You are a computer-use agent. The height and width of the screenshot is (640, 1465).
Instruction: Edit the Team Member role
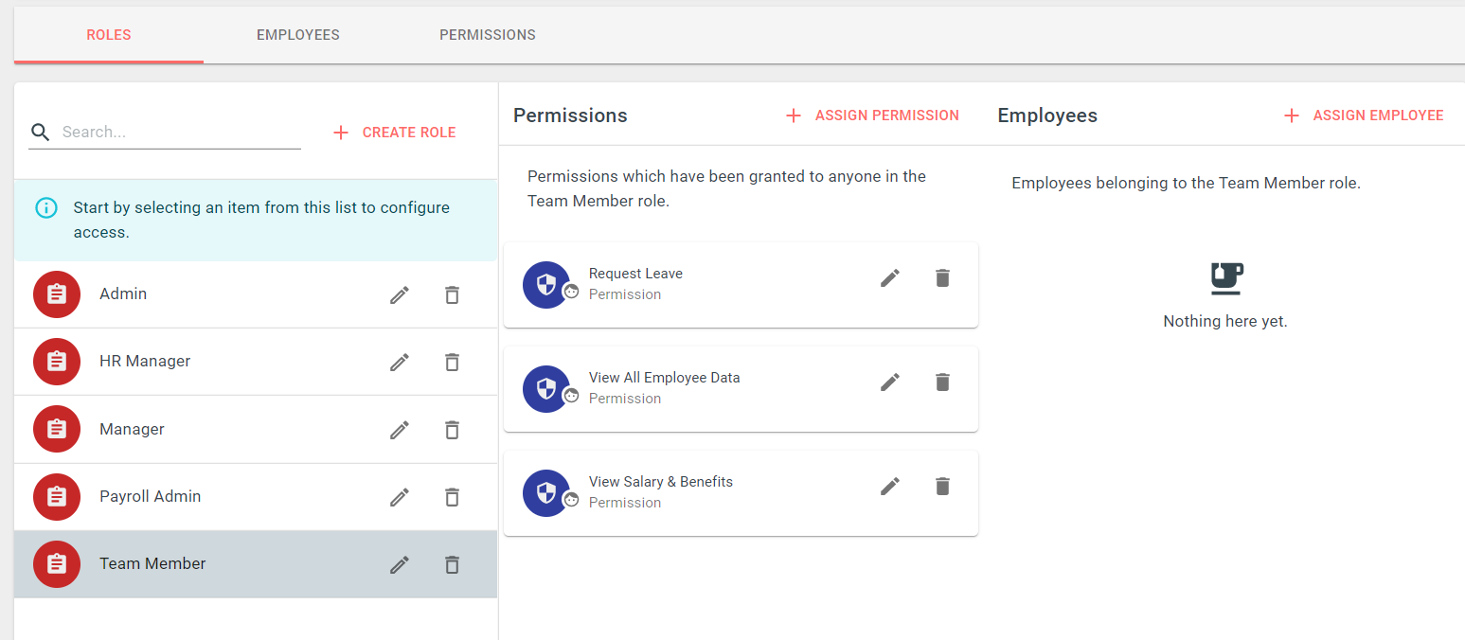[400, 564]
